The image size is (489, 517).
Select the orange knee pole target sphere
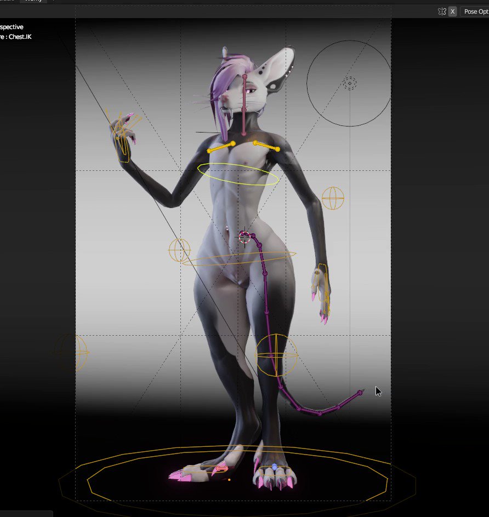[x=275, y=355]
